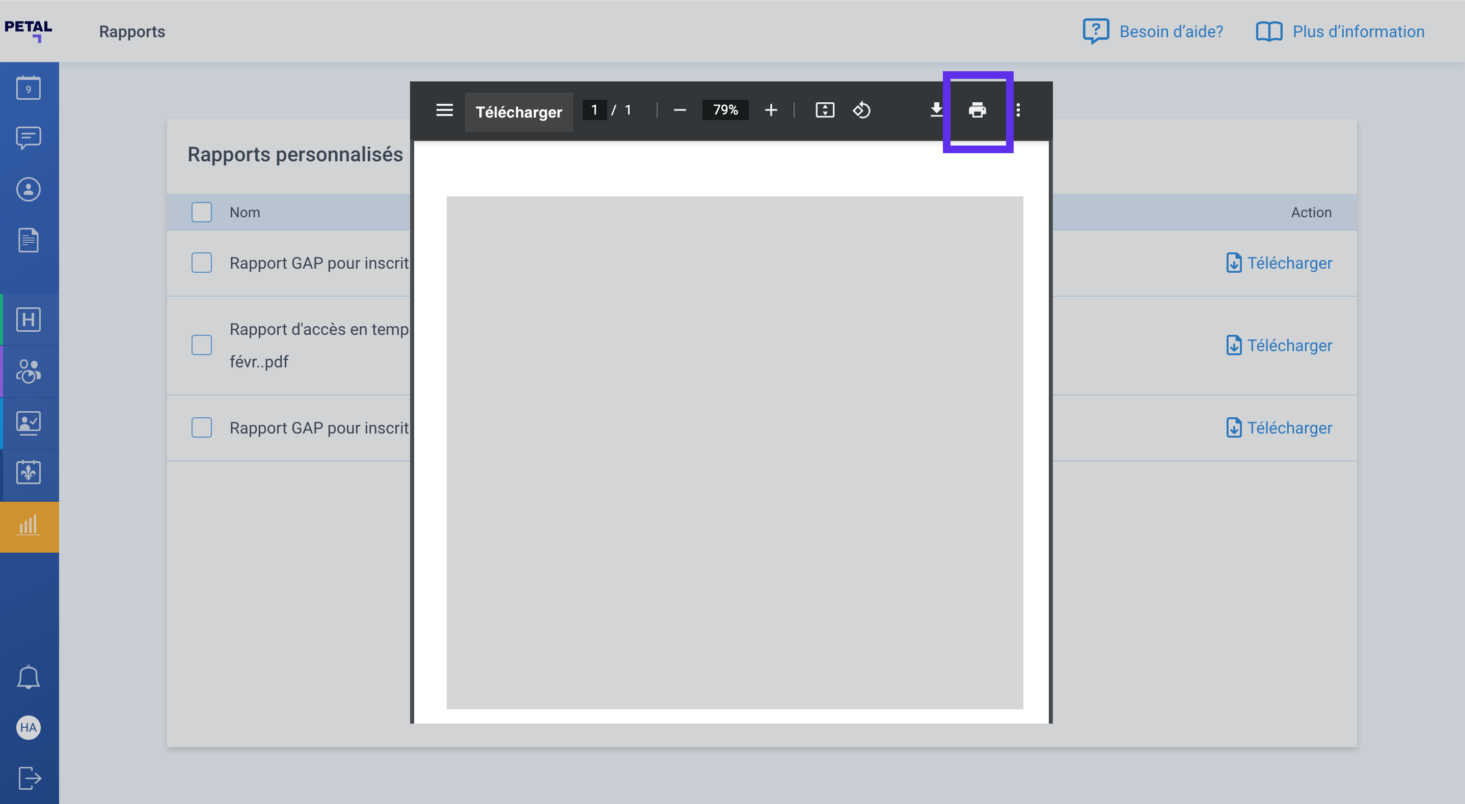Open the user checklist board icon in sidebar
Viewport: 1465px width, 804px height.
(29, 423)
